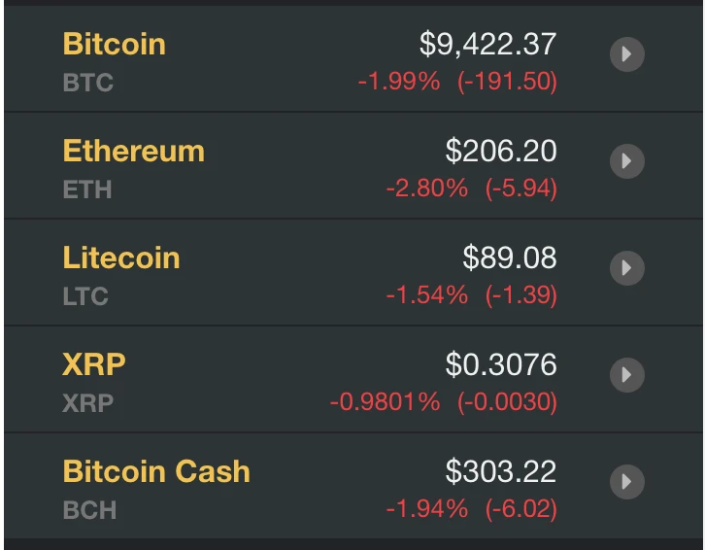This screenshot has height=550, width=705.
Task: Tap the yellow XRP coin name
Action: click(x=93, y=364)
